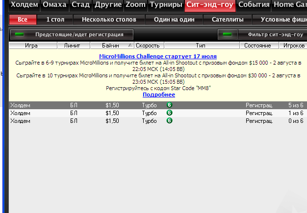Choose the Один на один filter
307x213 pixels.
click(174, 20)
